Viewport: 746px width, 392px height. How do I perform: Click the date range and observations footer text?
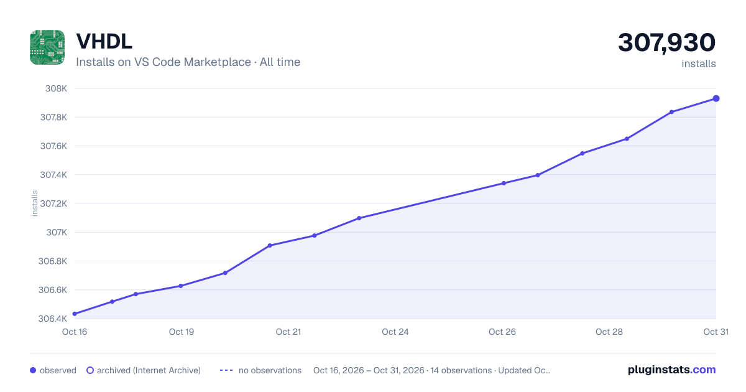pos(432,370)
